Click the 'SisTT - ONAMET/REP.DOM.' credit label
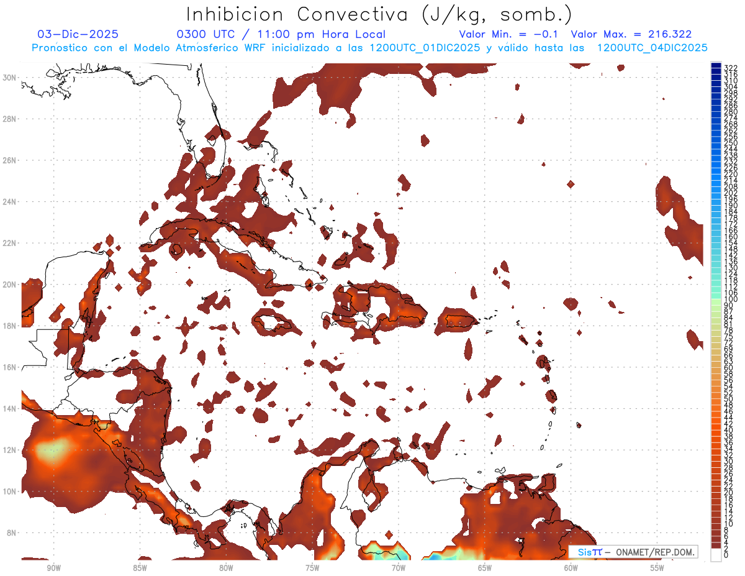This screenshot has width=745, height=576. coord(633,552)
